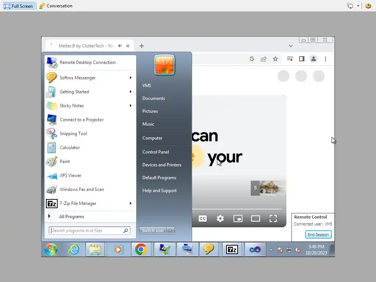Screen dimensions: 376x282
Task: Bookmark this page with the star
Action: [275, 59]
